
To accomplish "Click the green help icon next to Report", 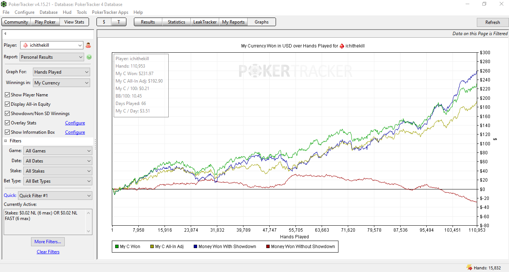I will [89, 57].
